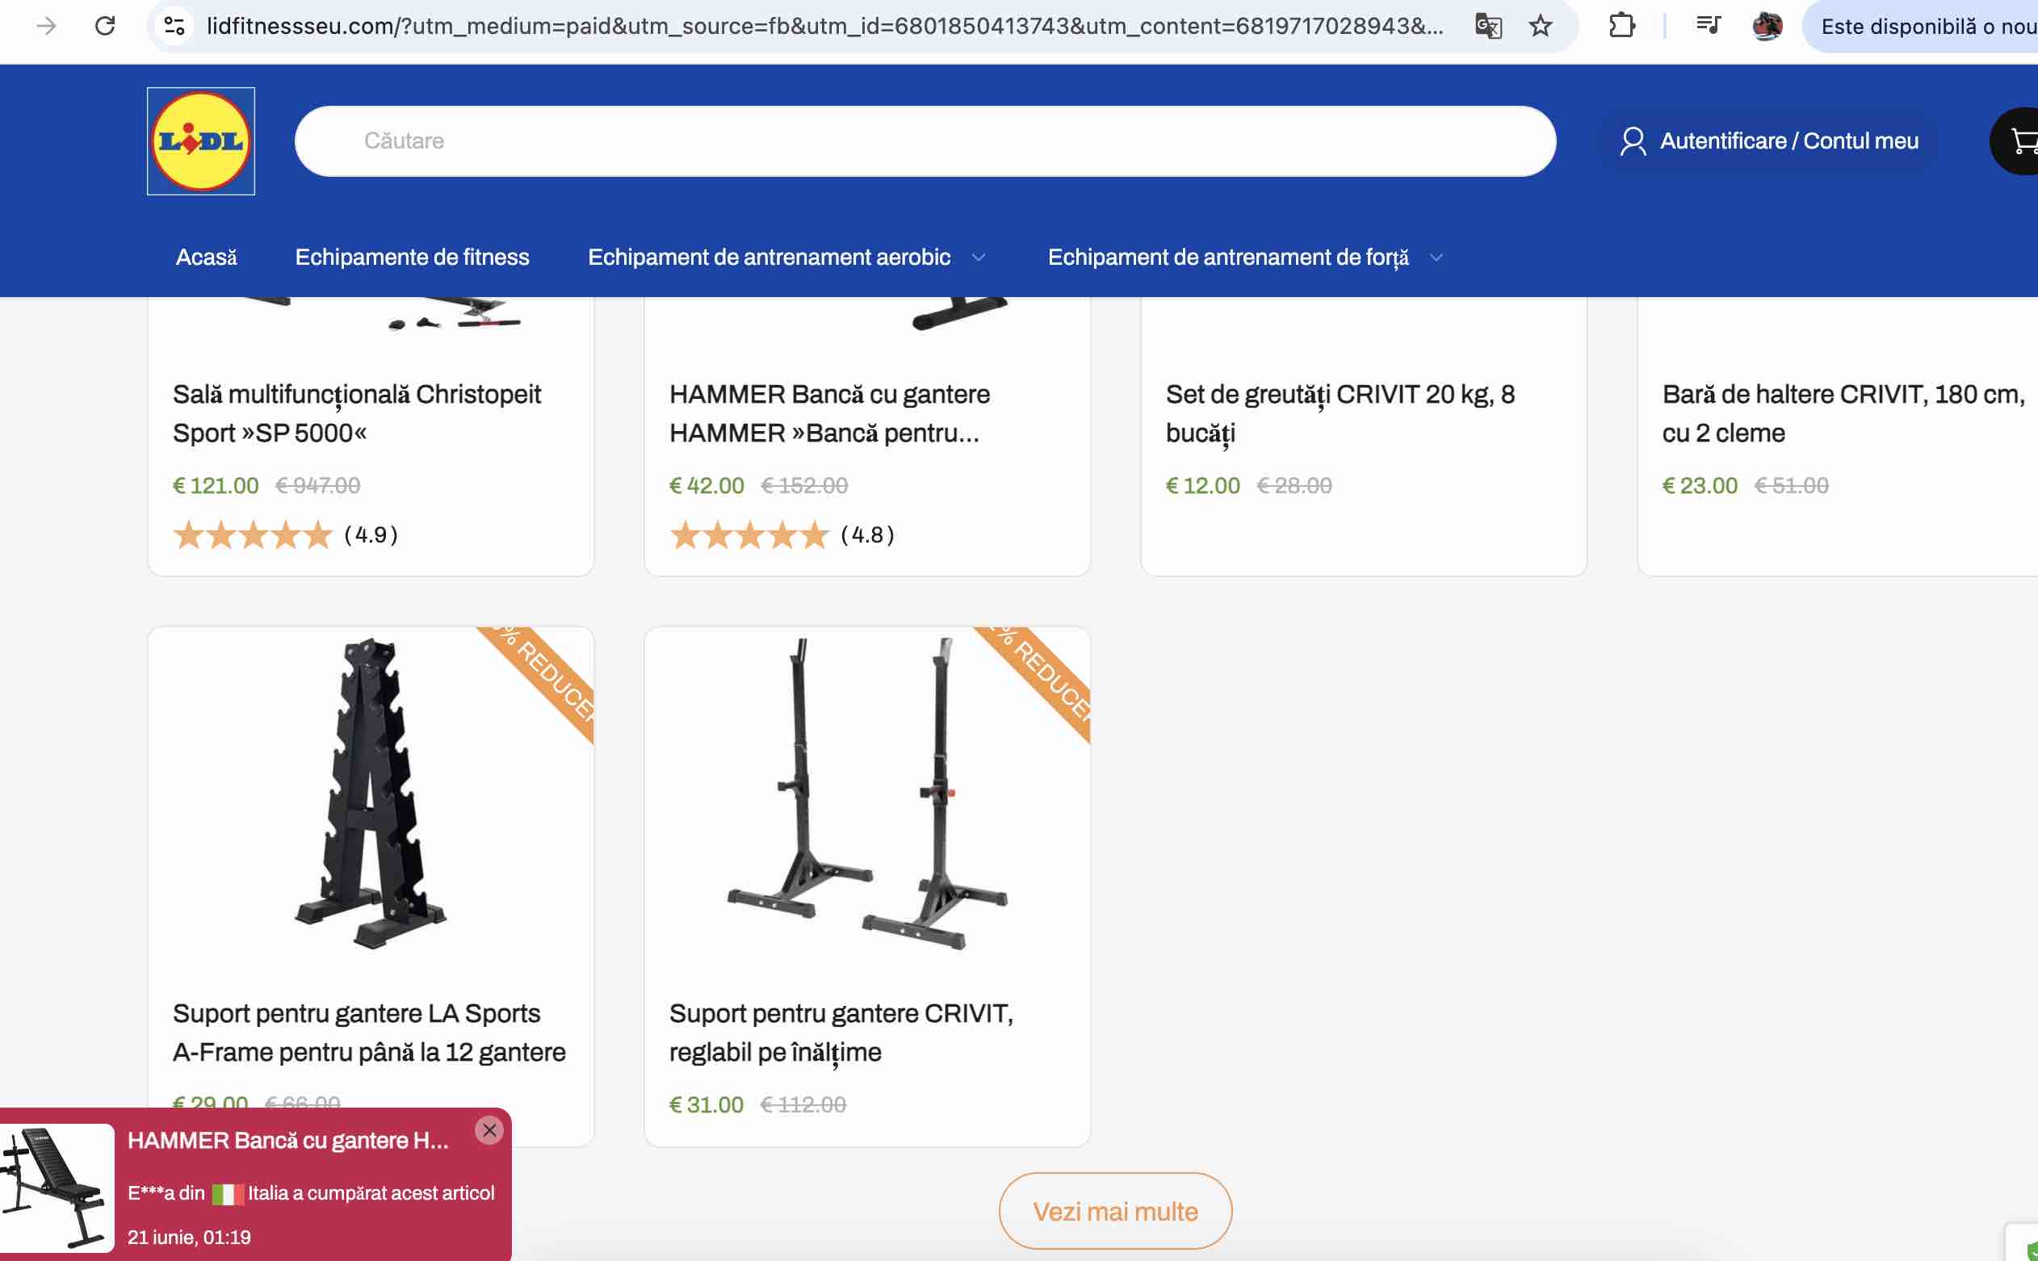This screenshot has width=2038, height=1261.
Task: Open the browser profile avatar
Action: 1768,26
